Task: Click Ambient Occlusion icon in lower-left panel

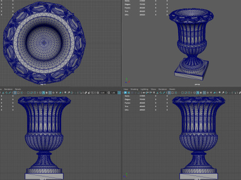Action: click(x=65, y=92)
